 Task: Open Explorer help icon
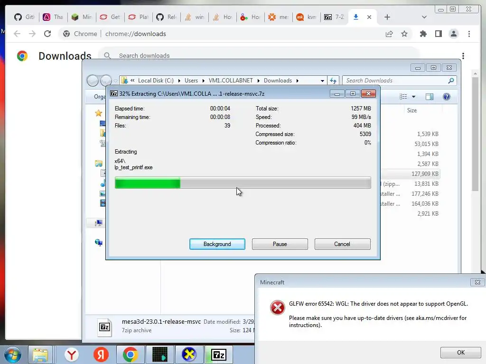click(x=447, y=97)
